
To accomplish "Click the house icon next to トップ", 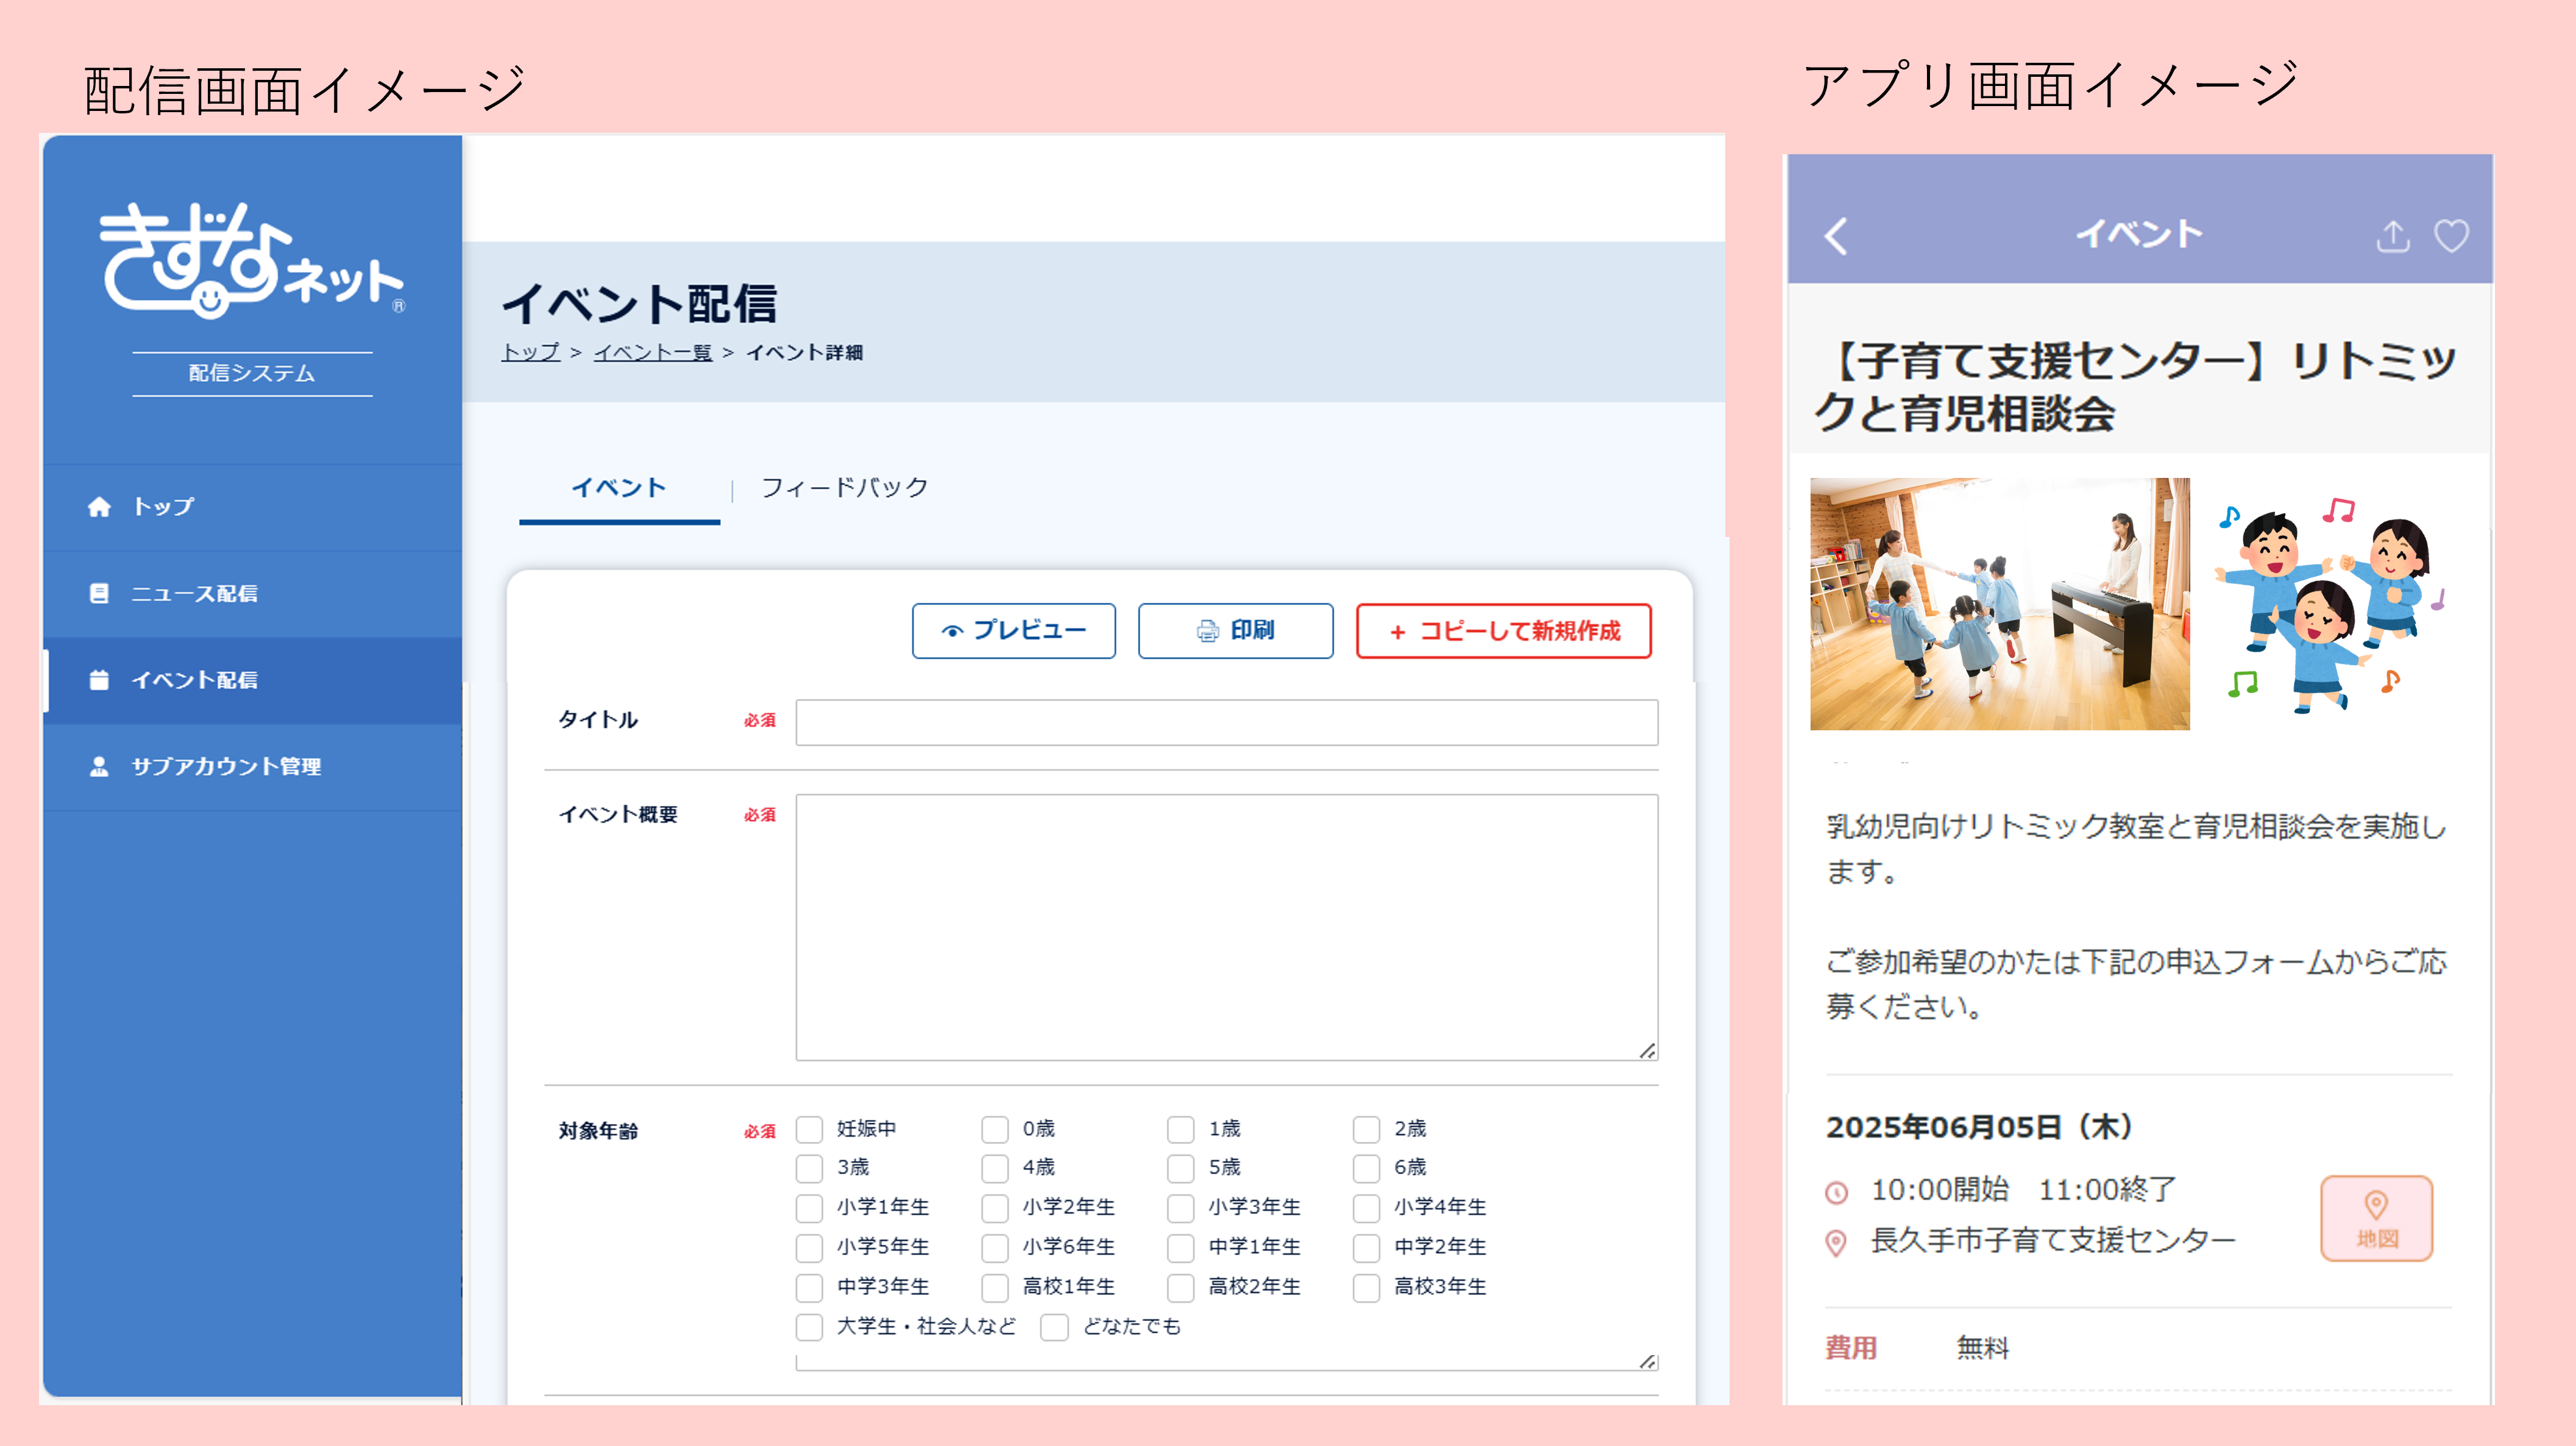I will 99,507.
